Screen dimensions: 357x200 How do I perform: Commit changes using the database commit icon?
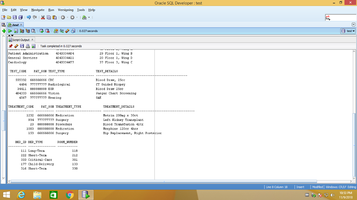(x=41, y=31)
